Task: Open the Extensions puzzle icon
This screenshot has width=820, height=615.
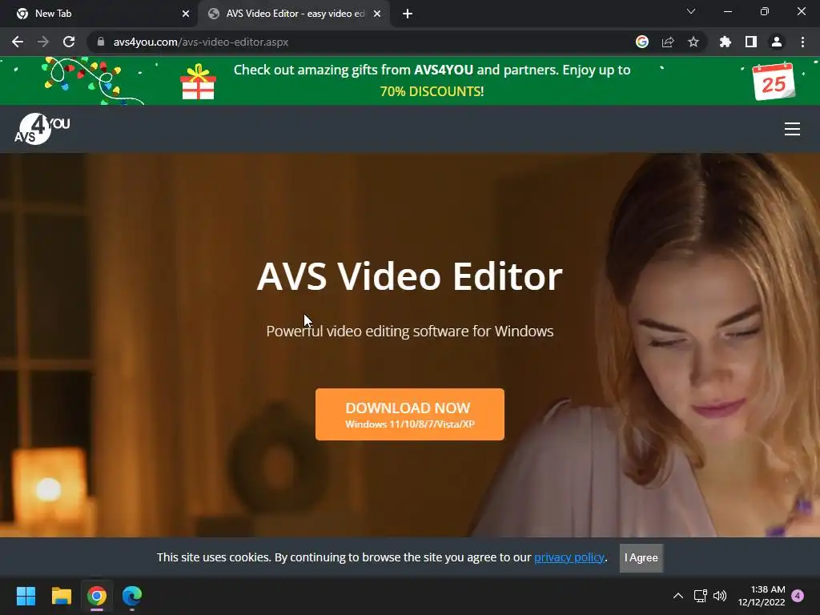Action: 725,42
